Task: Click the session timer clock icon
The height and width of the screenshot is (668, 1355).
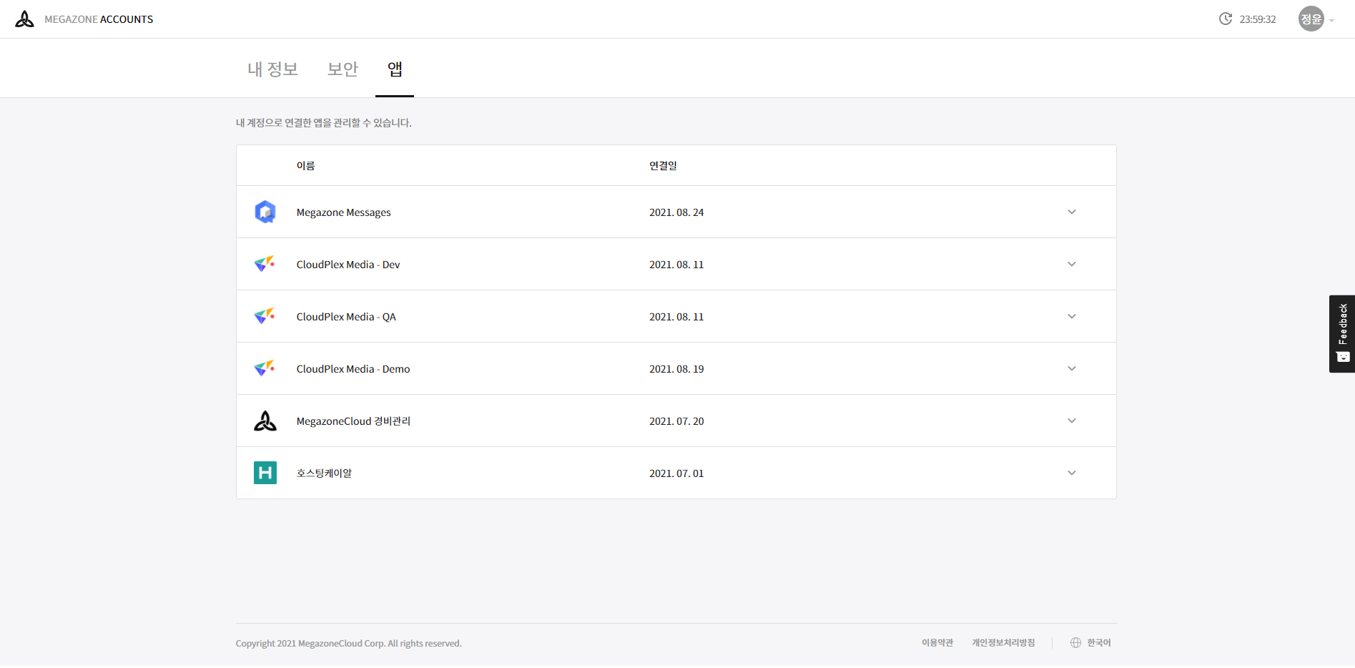Action: pos(1226,19)
